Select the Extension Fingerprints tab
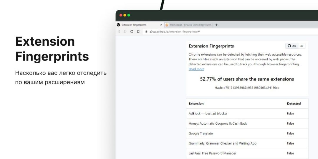The height and width of the screenshot is (159, 318). (x=140, y=25)
